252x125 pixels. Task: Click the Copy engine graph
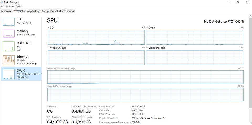(195, 37)
